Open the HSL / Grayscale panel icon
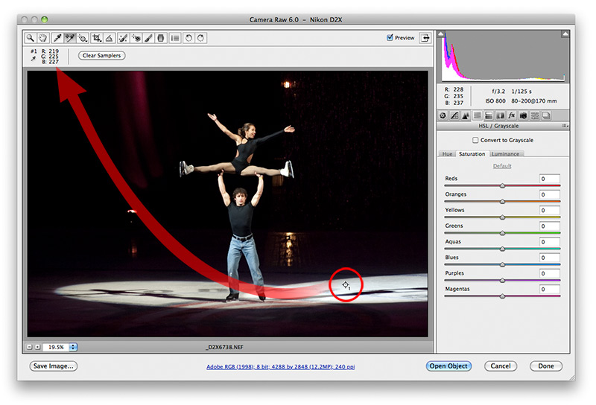The image size is (596, 405). (x=478, y=115)
